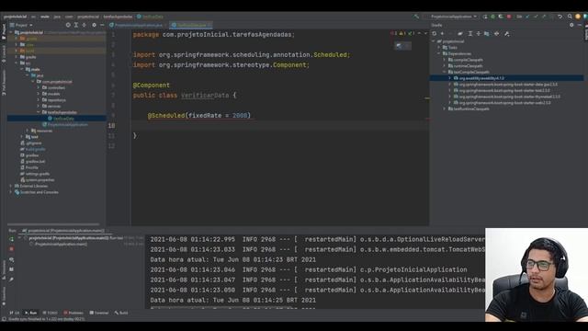Viewport: 588px width, 331px height.
Task: Click next highlighted error down-arrow in editor
Action: point(425,34)
